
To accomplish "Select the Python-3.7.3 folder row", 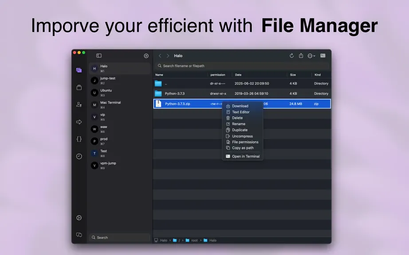I will (242, 94).
